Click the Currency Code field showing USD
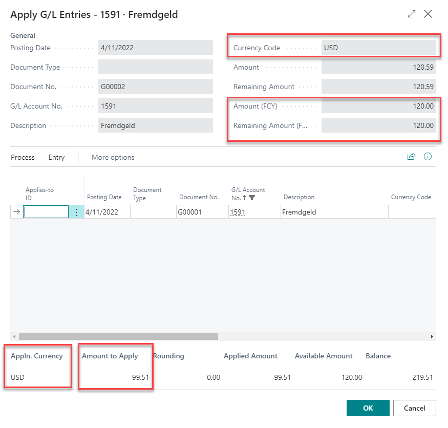448x428 pixels. [378, 48]
